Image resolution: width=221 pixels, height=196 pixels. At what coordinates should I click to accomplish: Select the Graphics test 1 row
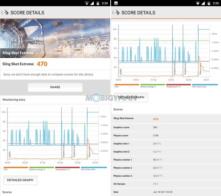pos(166,144)
